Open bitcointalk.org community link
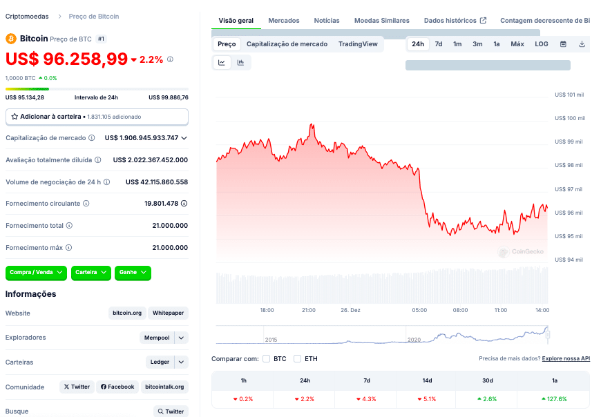This screenshot has width=601, height=417. tap(164, 387)
